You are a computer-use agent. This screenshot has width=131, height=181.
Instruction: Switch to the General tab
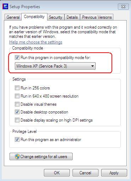point(13,17)
